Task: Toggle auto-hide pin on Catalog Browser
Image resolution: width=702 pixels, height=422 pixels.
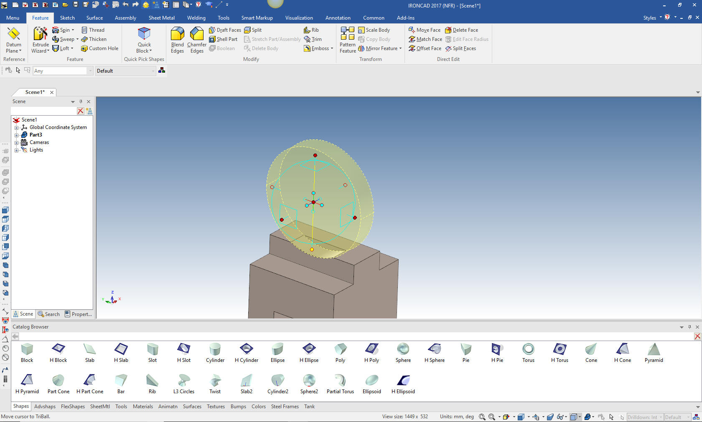Action: 689,327
